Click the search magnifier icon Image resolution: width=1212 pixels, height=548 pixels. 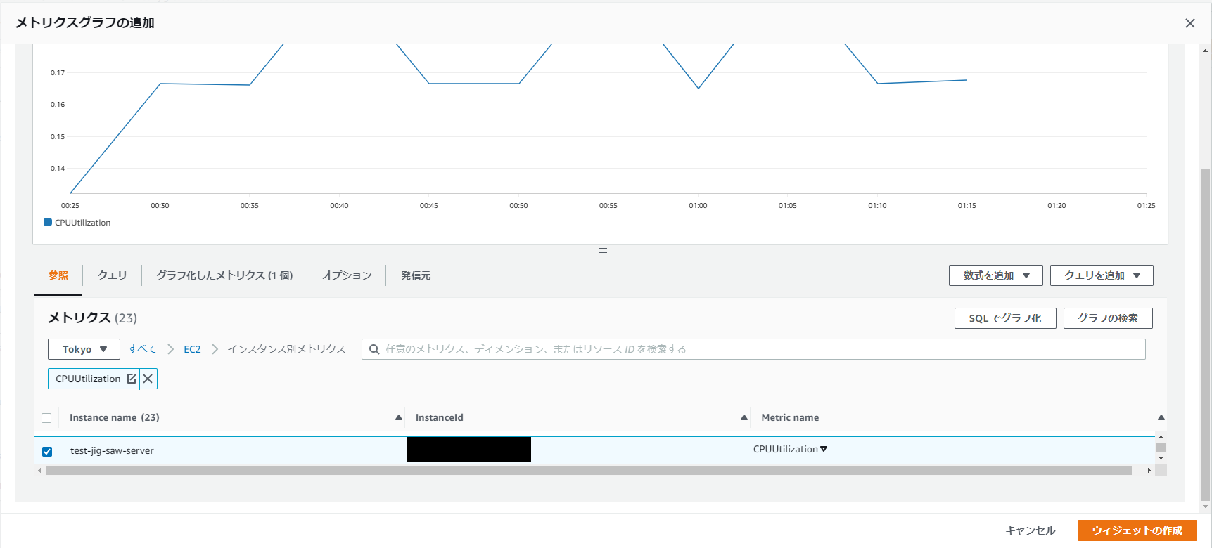374,349
